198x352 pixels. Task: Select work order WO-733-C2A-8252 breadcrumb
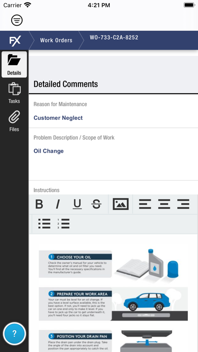pos(114,37)
